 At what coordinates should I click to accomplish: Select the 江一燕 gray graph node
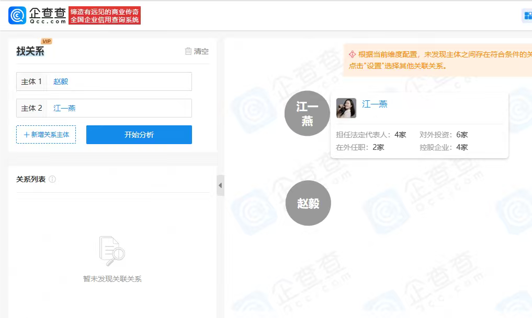307,113
